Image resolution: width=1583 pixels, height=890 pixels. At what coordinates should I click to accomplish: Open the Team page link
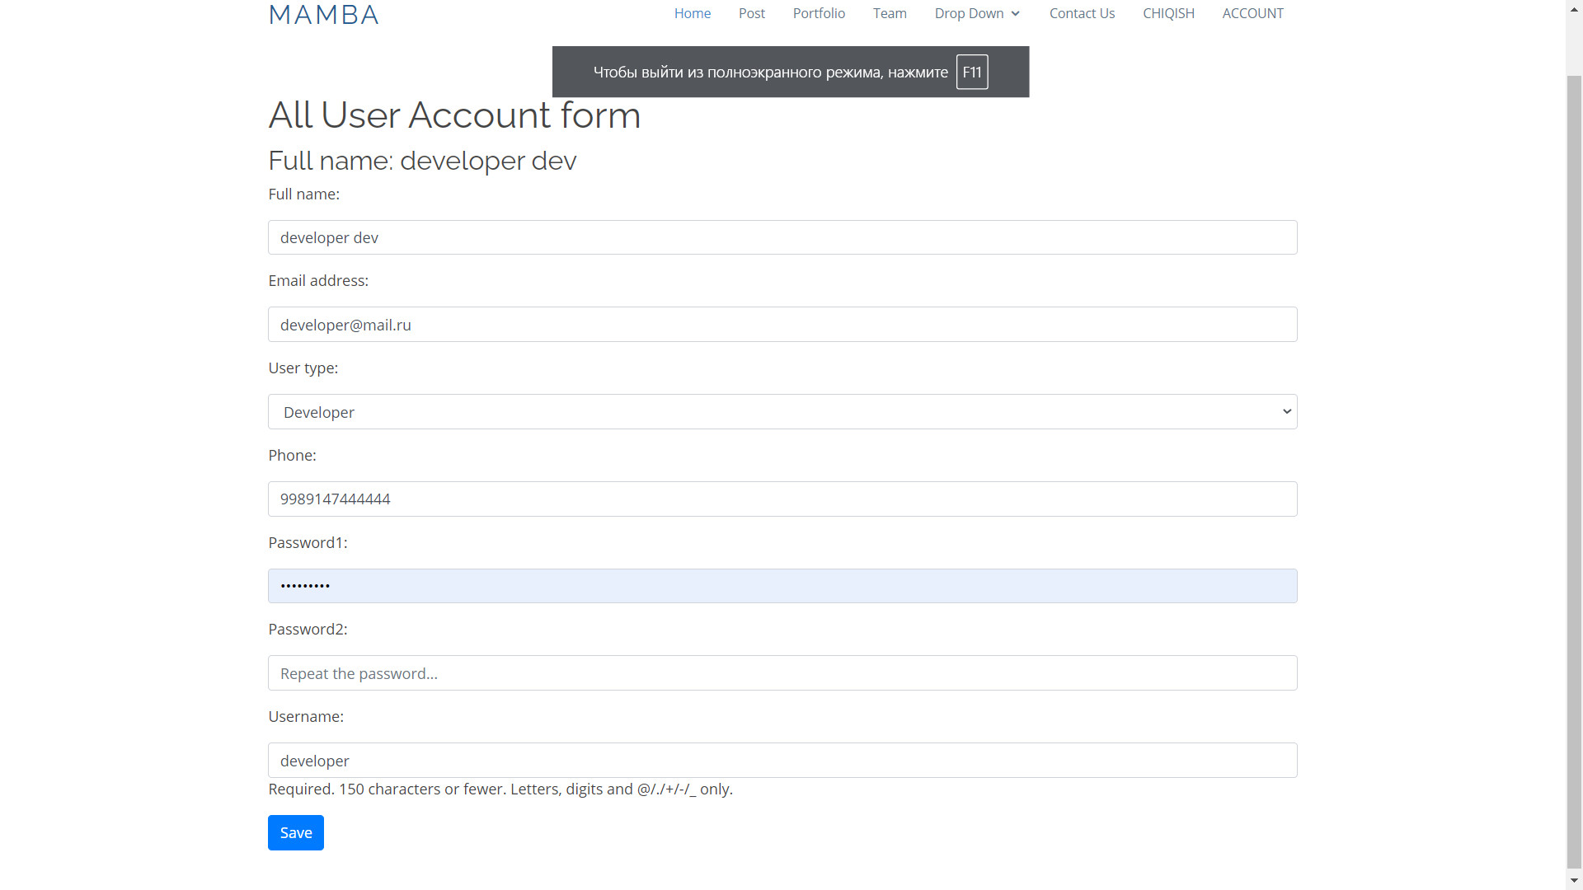[890, 13]
